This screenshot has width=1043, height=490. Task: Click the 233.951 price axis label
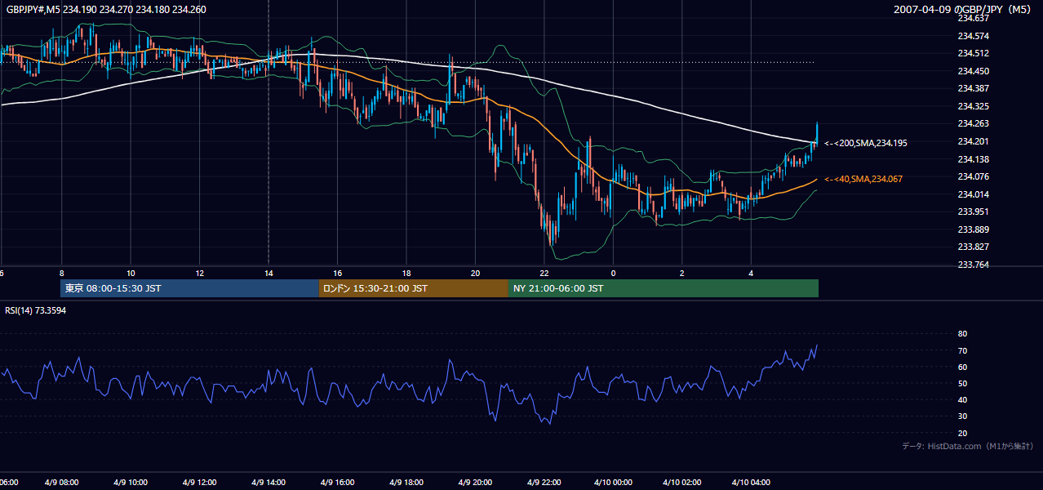[x=973, y=212]
